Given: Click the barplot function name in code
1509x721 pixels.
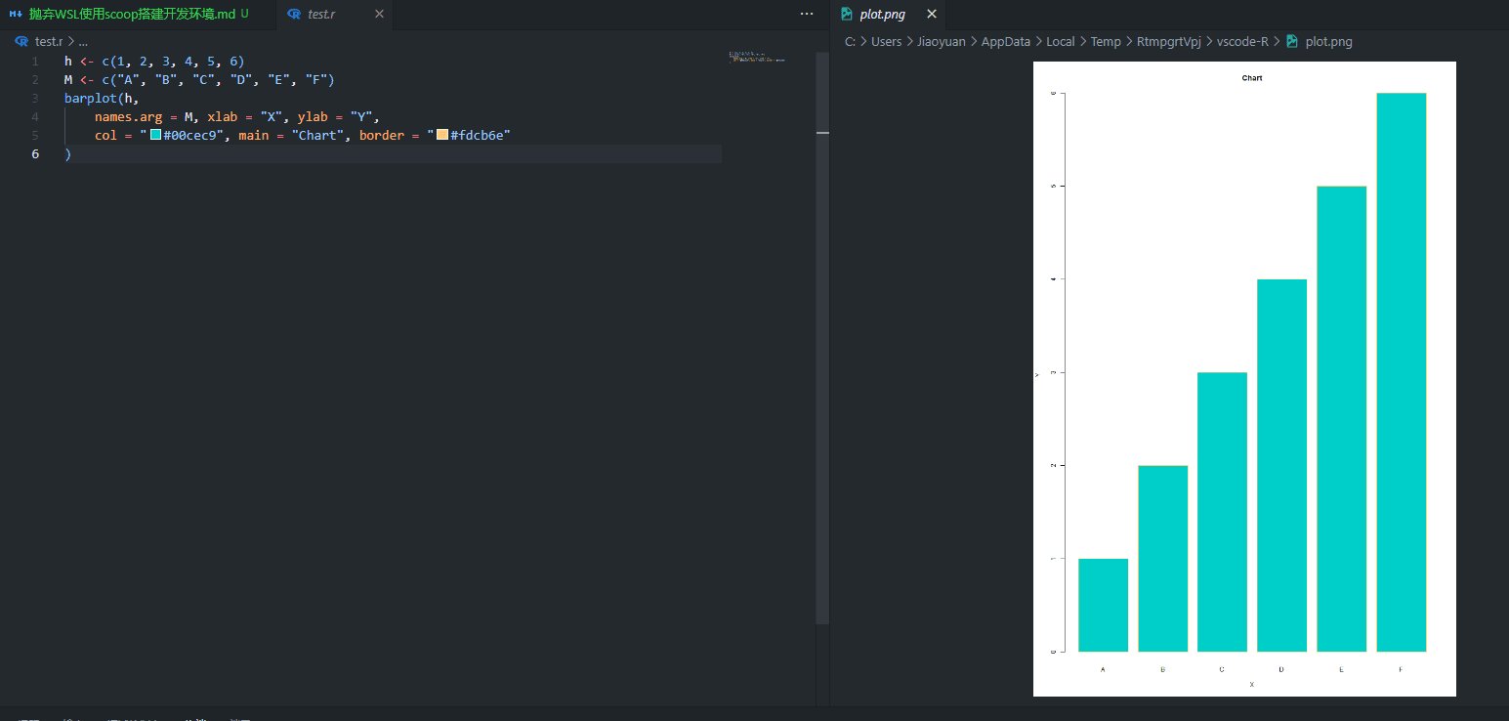Looking at the screenshot, I should 91,98.
